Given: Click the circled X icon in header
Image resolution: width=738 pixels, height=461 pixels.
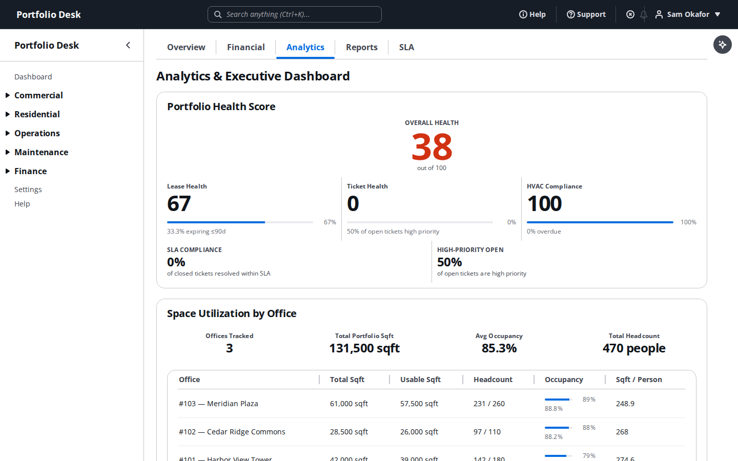Looking at the screenshot, I should coord(630,14).
